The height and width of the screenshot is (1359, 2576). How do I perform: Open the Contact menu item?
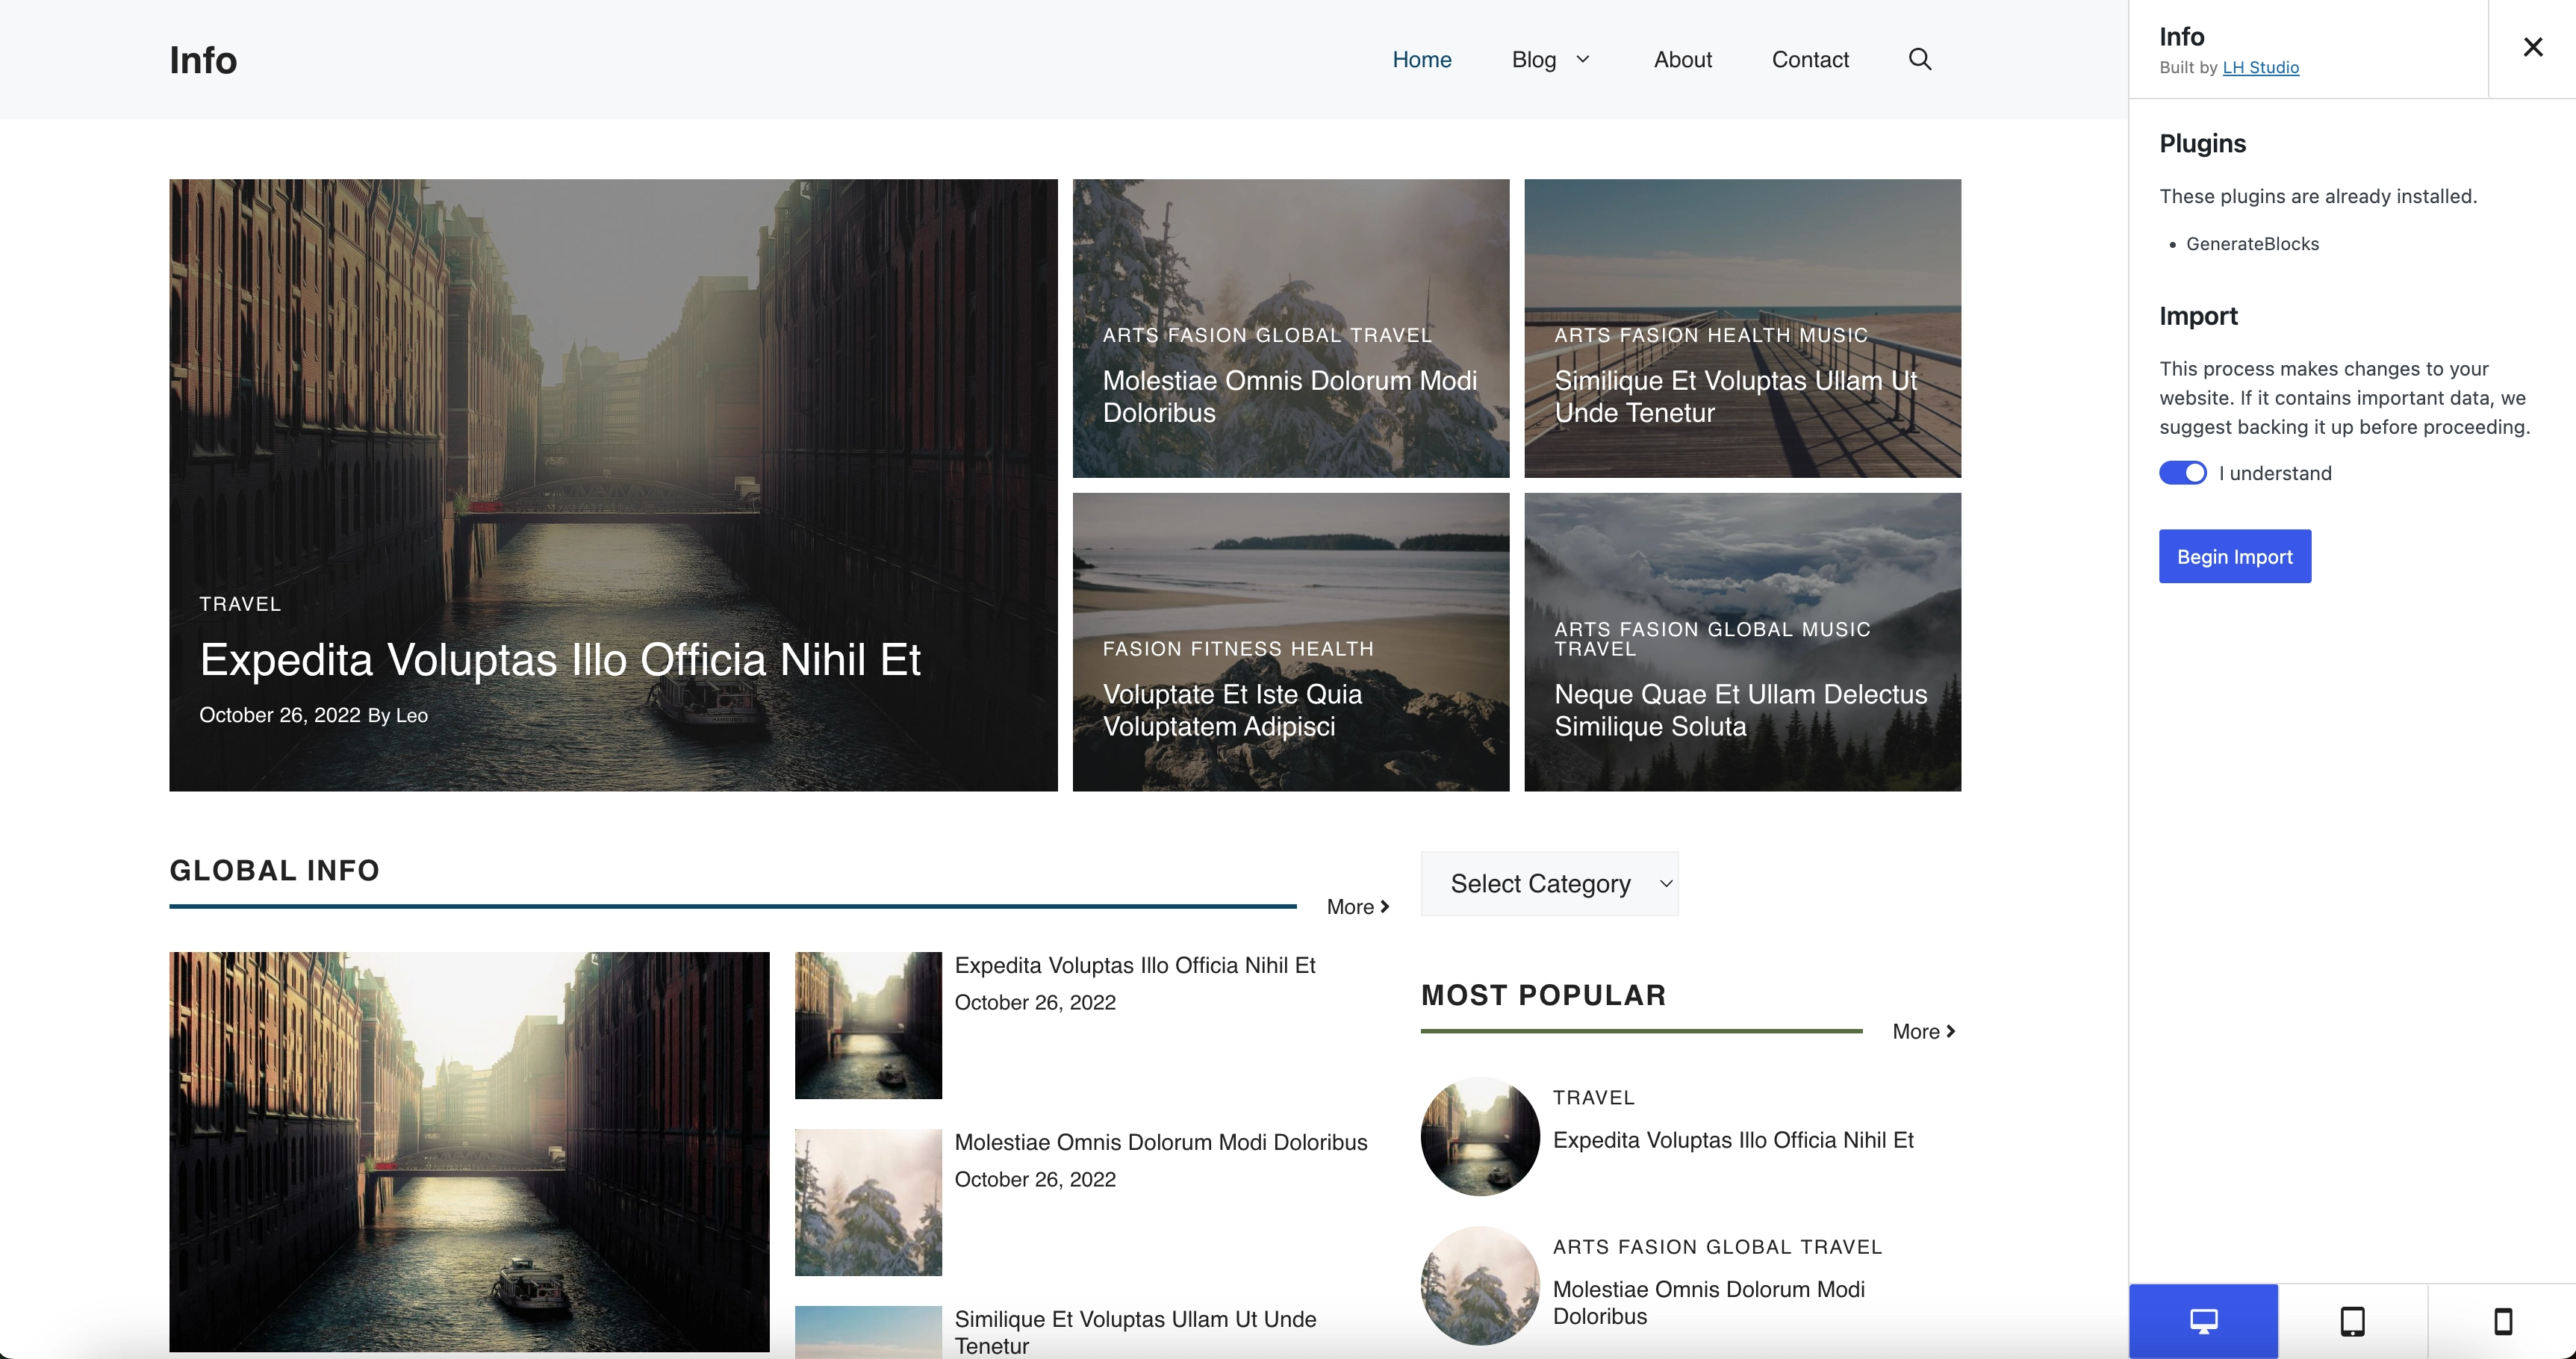click(x=1810, y=59)
